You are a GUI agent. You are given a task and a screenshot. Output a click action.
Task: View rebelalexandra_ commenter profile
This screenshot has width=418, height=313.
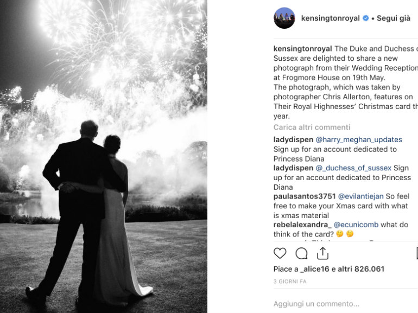click(x=302, y=225)
